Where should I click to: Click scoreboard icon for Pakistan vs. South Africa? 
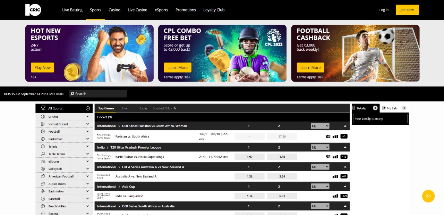click(328, 137)
